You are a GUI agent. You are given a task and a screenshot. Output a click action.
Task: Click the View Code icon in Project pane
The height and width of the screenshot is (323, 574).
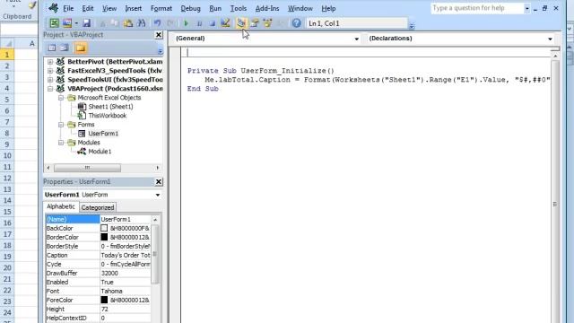[x=52, y=48]
